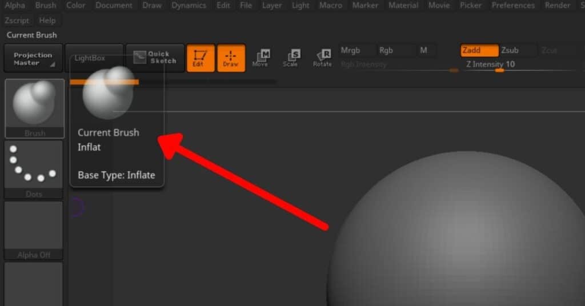Screen dimensions: 585x306
Task: Toggle Draw mode button
Action: (x=231, y=58)
